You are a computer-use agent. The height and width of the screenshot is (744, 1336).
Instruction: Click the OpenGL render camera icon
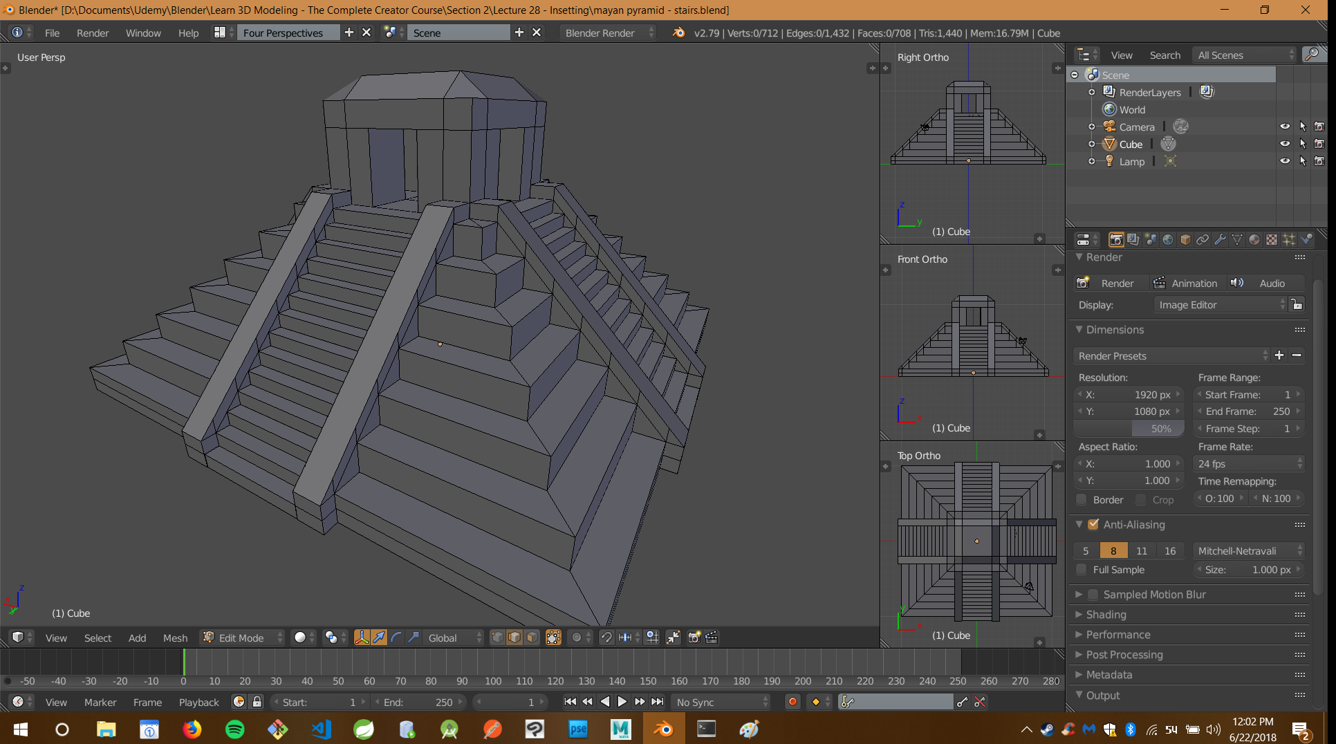[x=694, y=637]
